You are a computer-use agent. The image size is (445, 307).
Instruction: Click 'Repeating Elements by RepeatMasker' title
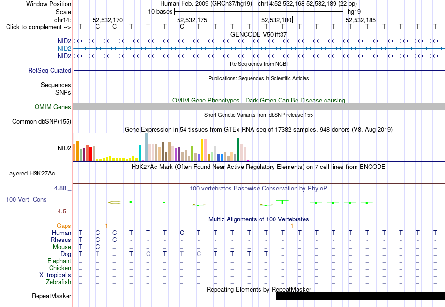point(259,289)
